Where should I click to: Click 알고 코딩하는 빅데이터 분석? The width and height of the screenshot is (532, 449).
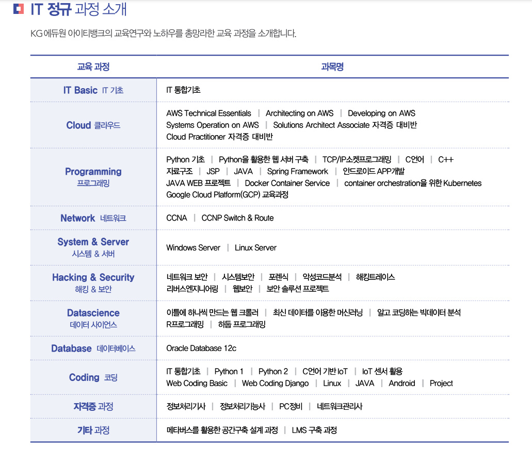(x=418, y=313)
